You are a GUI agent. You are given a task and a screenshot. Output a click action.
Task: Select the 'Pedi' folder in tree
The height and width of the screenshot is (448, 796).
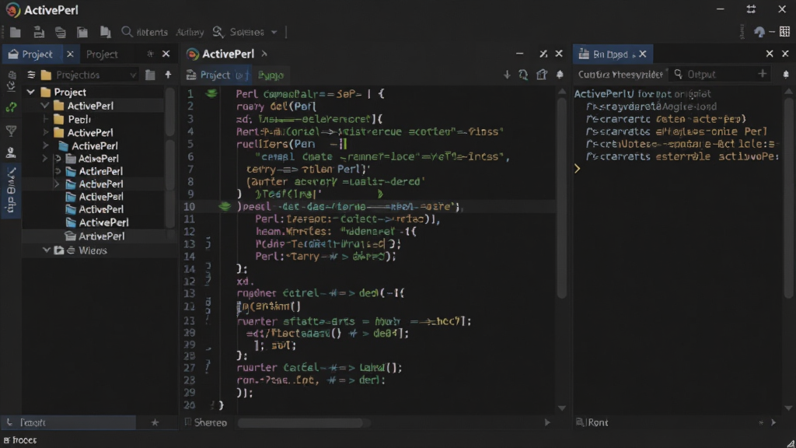(x=79, y=119)
